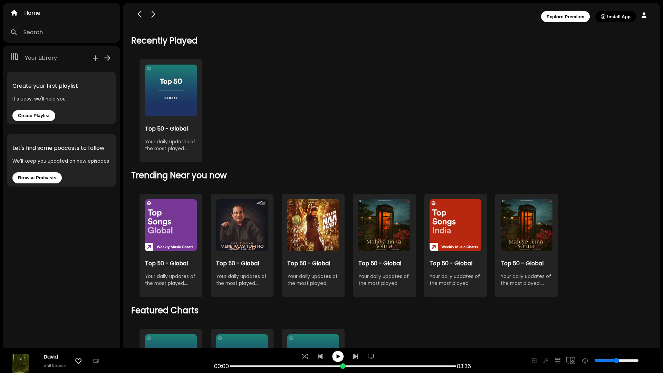Open the Mere Paas Tum Ho cover
Viewport: 663px width, 373px height.
242,225
